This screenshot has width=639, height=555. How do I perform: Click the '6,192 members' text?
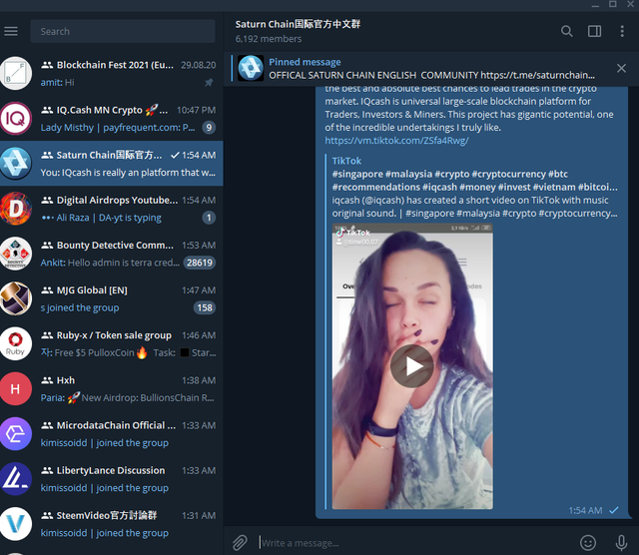pos(269,39)
